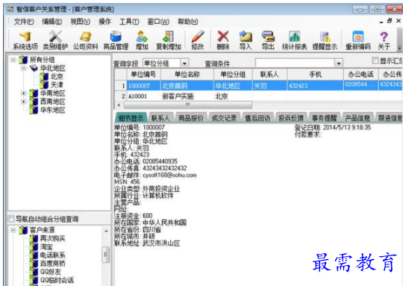Open the 文件 menu
403x286 pixels.
pos(24,22)
